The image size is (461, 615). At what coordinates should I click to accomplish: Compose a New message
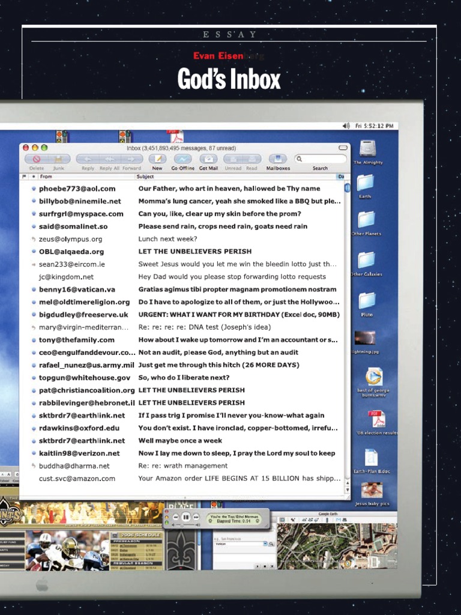(157, 159)
